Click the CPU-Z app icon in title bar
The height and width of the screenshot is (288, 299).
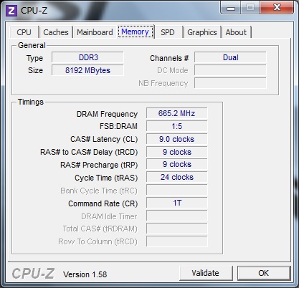pyautogui.click(x=11, y=11)
